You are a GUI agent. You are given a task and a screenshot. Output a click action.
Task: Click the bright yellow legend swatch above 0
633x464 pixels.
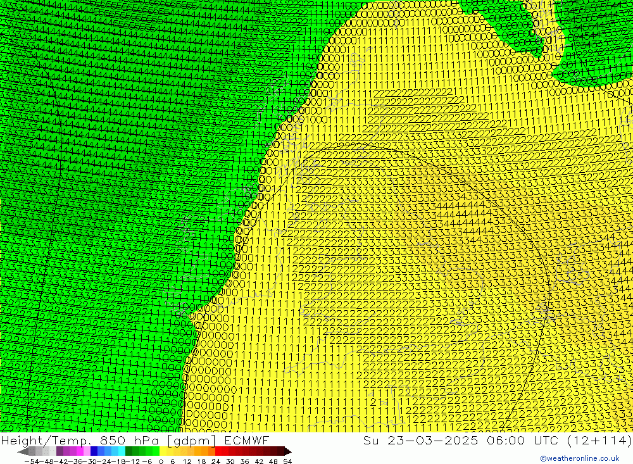click(x=163, y=451)
